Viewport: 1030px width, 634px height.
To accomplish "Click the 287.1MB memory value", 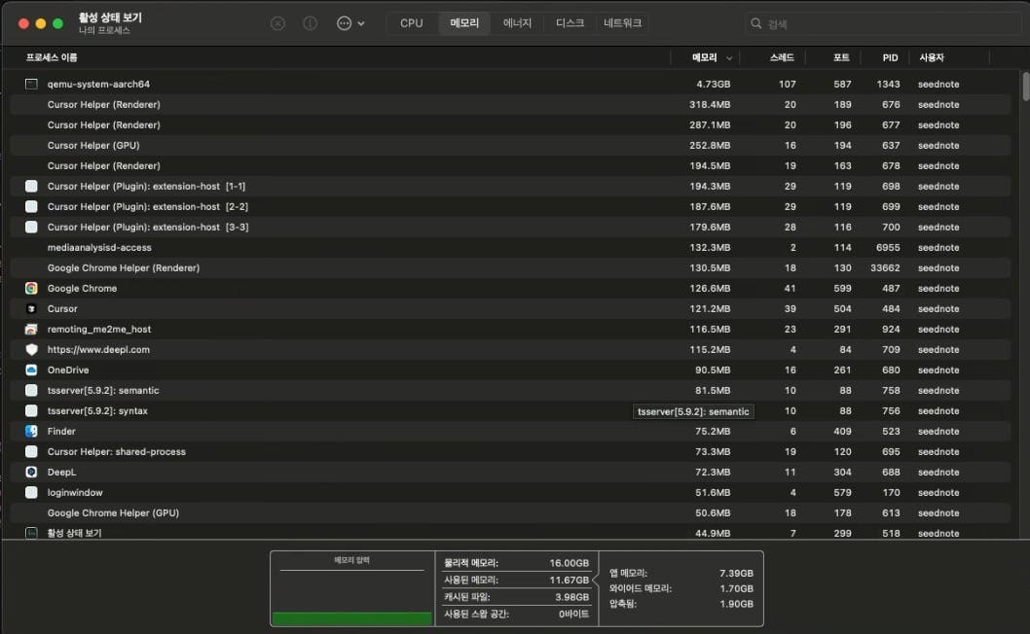I will pyautogui.click(x=710, y=124).
